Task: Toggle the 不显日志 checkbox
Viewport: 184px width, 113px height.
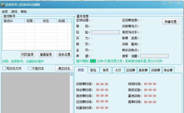Action: tap(29, 68)
